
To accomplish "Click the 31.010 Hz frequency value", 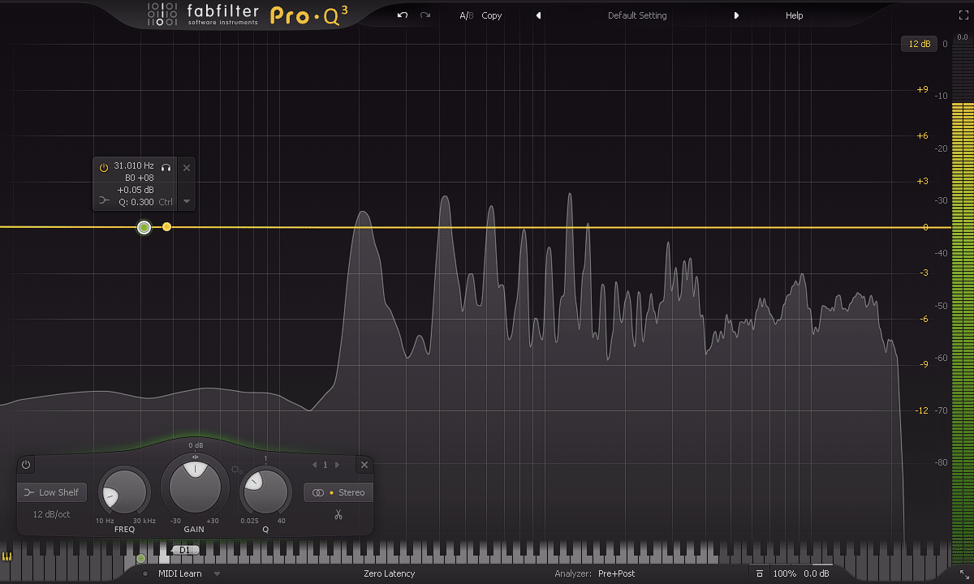I will (134, 166).
